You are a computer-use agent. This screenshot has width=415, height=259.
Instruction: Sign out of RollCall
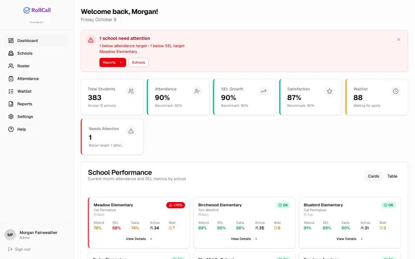pos(19,249)
